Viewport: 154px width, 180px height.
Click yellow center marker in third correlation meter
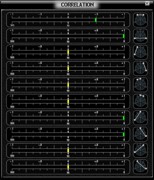pyautogui.click(x=68, y=52)
